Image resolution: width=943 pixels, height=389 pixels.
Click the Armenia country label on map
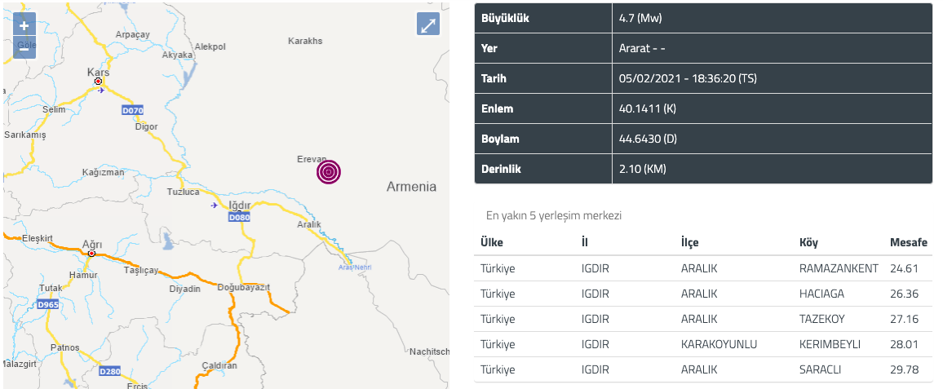[411, 187]
